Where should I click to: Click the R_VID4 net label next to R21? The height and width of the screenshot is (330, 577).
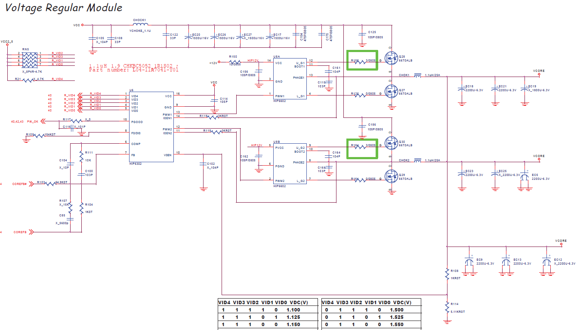[x=58, y=79]
